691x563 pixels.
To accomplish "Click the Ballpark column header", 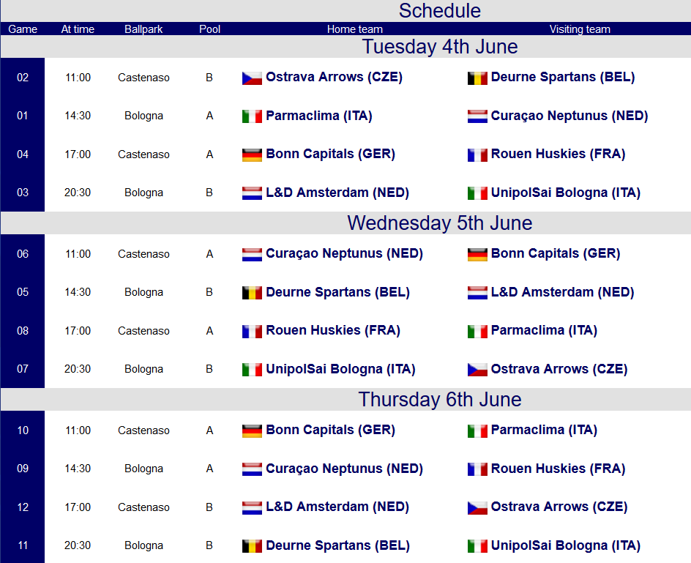I will 143,29.
